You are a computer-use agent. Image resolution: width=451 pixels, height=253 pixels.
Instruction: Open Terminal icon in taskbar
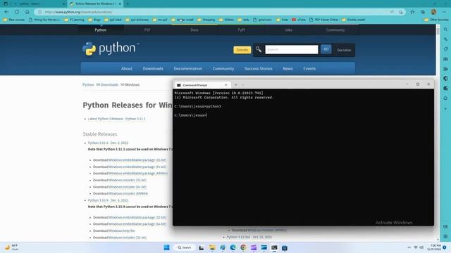[x=274, y=247]
